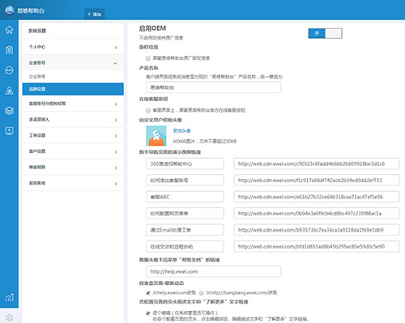The image size is (405, 323).
Task: Expand the 系统集成 chevron
Action: pos(116,184)
